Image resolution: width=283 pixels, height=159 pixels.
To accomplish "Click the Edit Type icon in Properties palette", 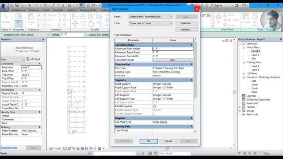I will point(27,59).
